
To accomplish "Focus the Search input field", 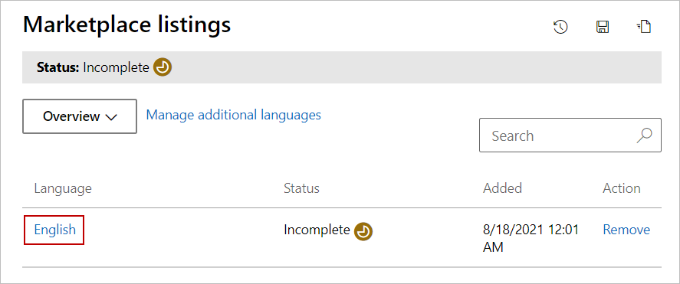I will click(570, 135).
